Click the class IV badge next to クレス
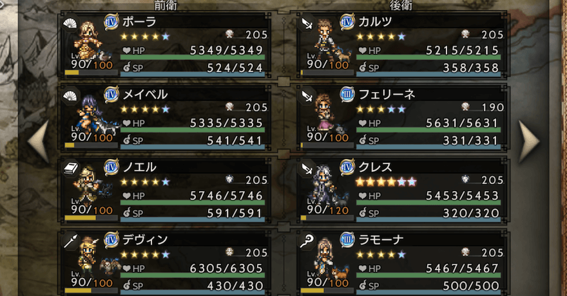Viewport: 567px width, 296px height. (x=347, y=167)
